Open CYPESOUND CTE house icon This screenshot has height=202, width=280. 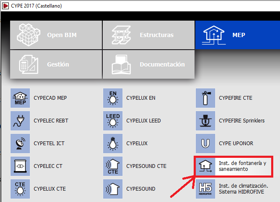(x=113, y=166)
